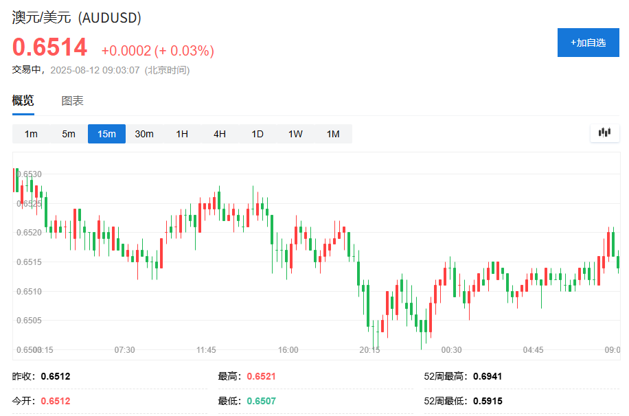Click the 20:15 time axis label
The width and height of the screenshot is (629, 416).
tap(369, 350)
